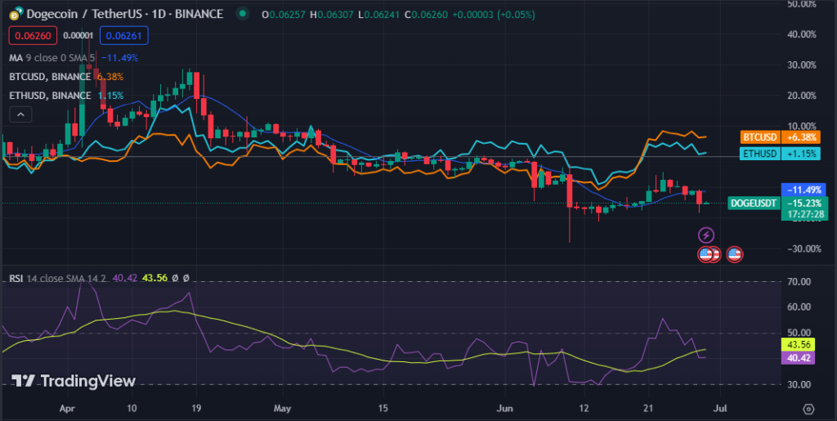Image resolution: width=837 pixels, height=421 pixels.
Task: Click the 19 label on time axis
Action: [x=196, y=409]
